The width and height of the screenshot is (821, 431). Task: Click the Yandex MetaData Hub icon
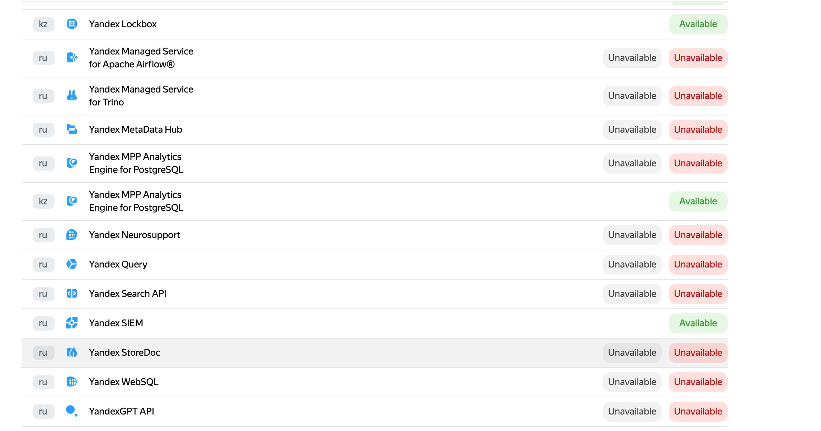72,129
